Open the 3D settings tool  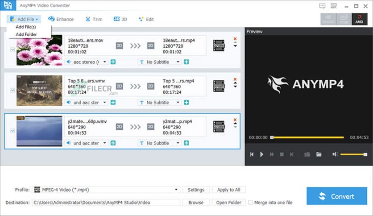(x=120, y=19)
